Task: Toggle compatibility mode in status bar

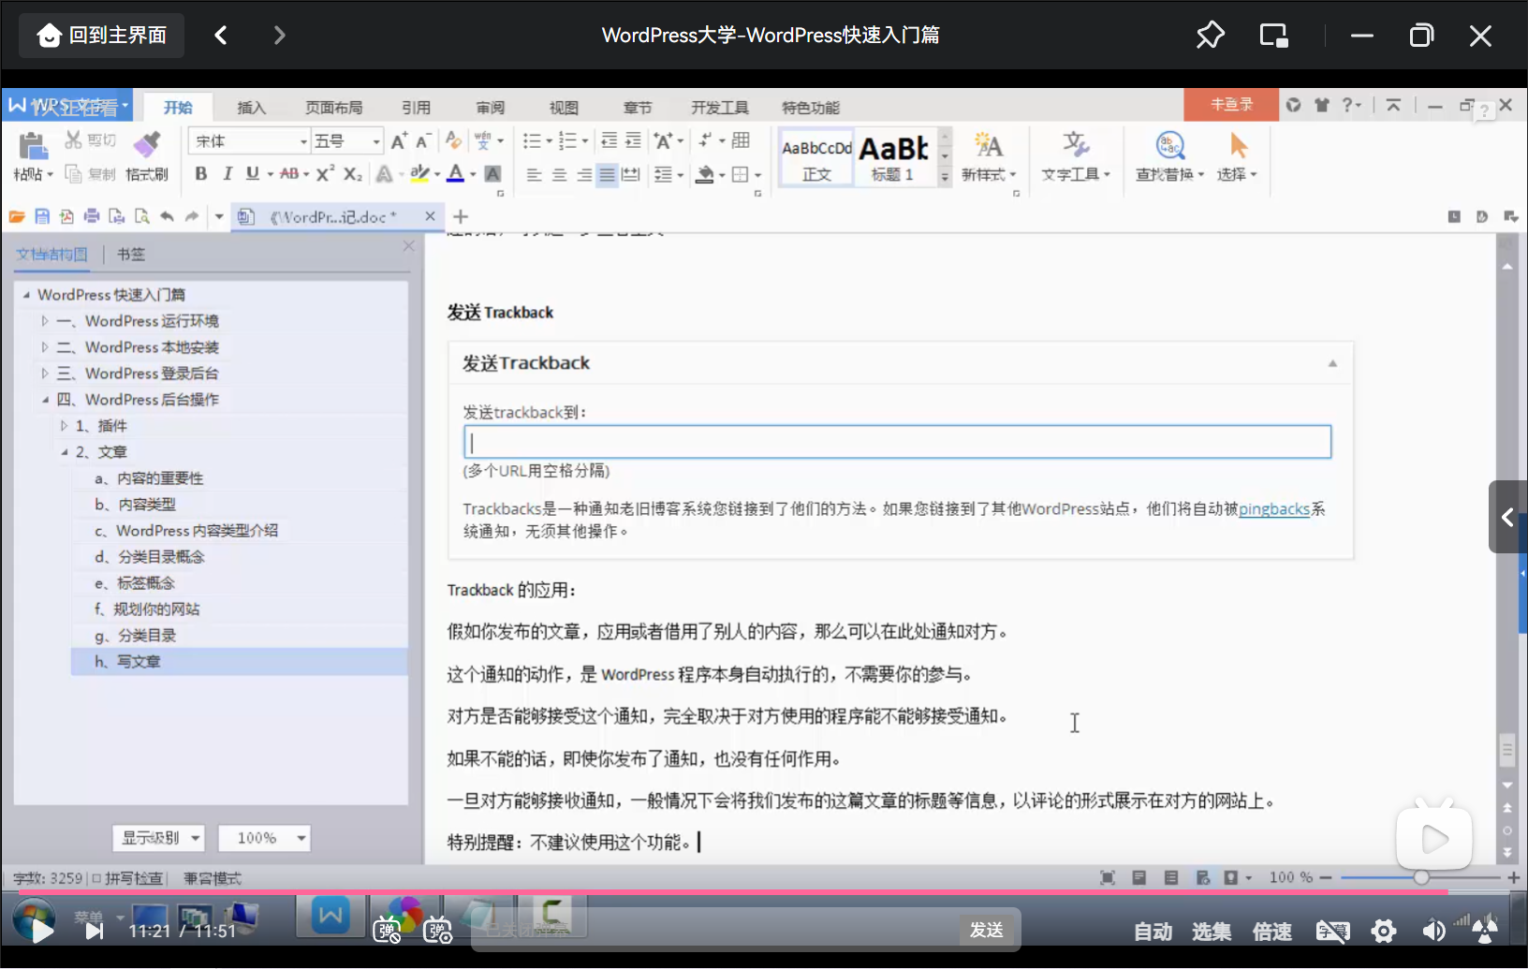Action: click(213, 878)
